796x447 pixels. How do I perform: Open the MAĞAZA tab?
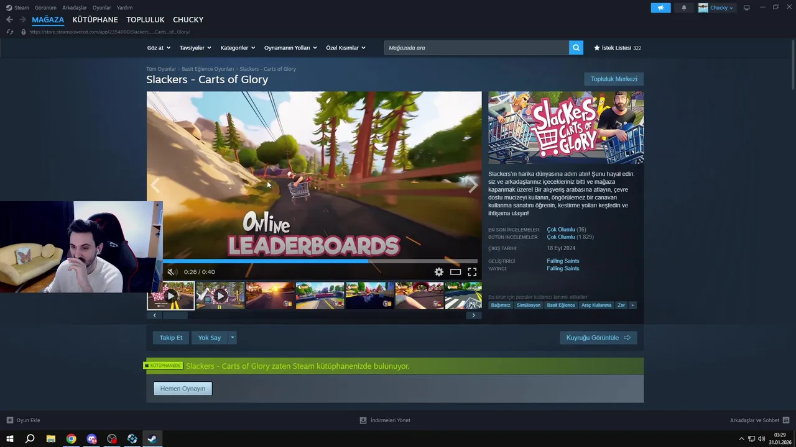coord(48,20)
